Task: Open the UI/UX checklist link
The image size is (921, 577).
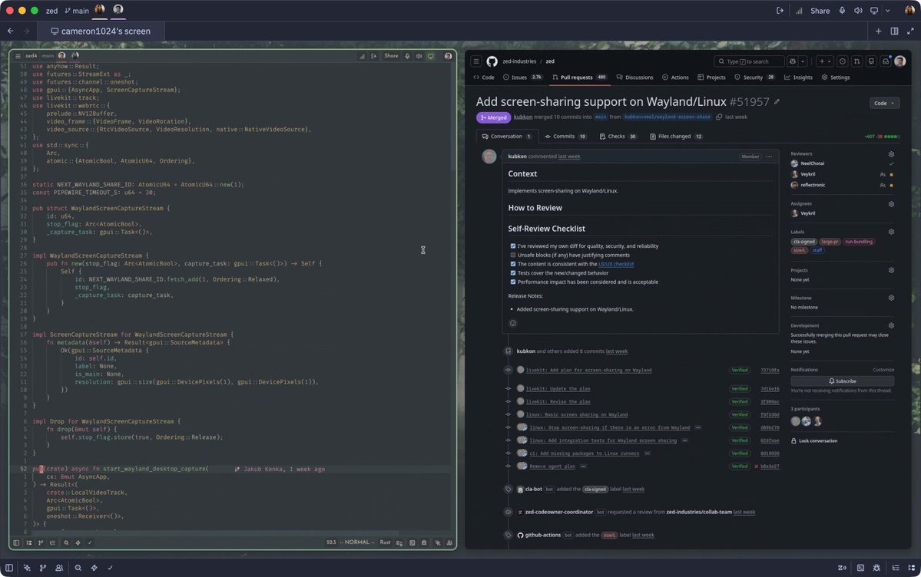Action: pyautogui.click(x=615, y=264)
